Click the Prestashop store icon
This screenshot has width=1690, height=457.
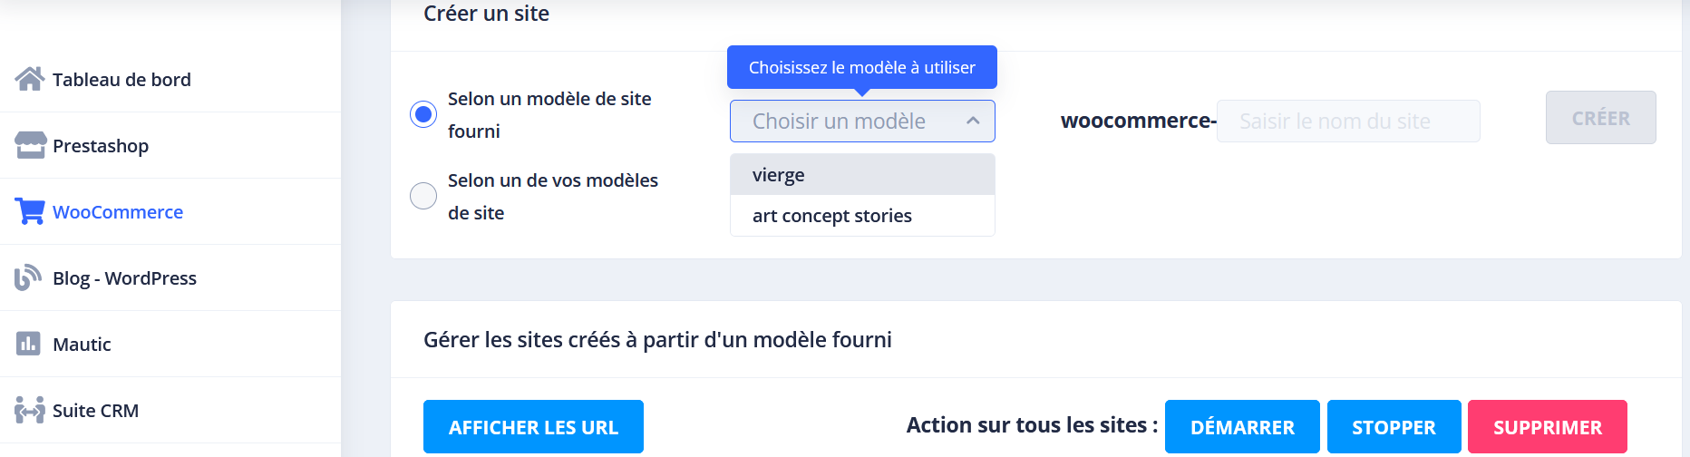click(30, 145)
